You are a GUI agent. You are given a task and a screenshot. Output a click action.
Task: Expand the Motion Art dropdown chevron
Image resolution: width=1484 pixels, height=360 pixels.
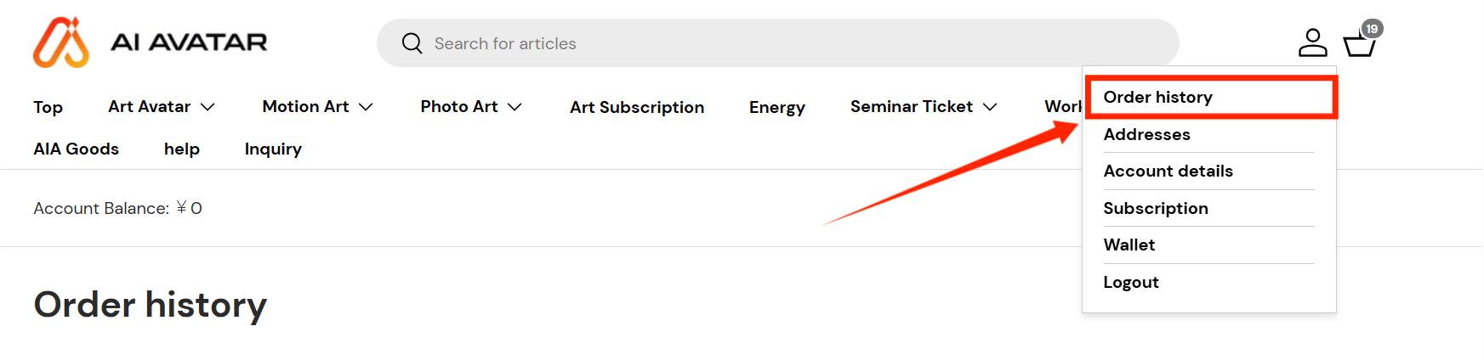click(x=366, y=107)
